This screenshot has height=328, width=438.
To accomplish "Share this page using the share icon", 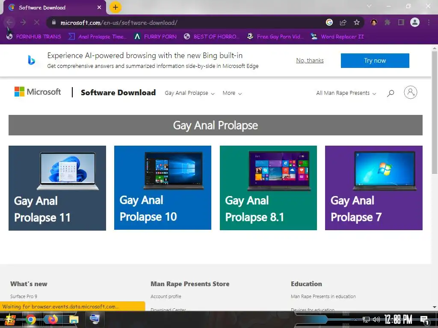I will (x=343, y=23).
